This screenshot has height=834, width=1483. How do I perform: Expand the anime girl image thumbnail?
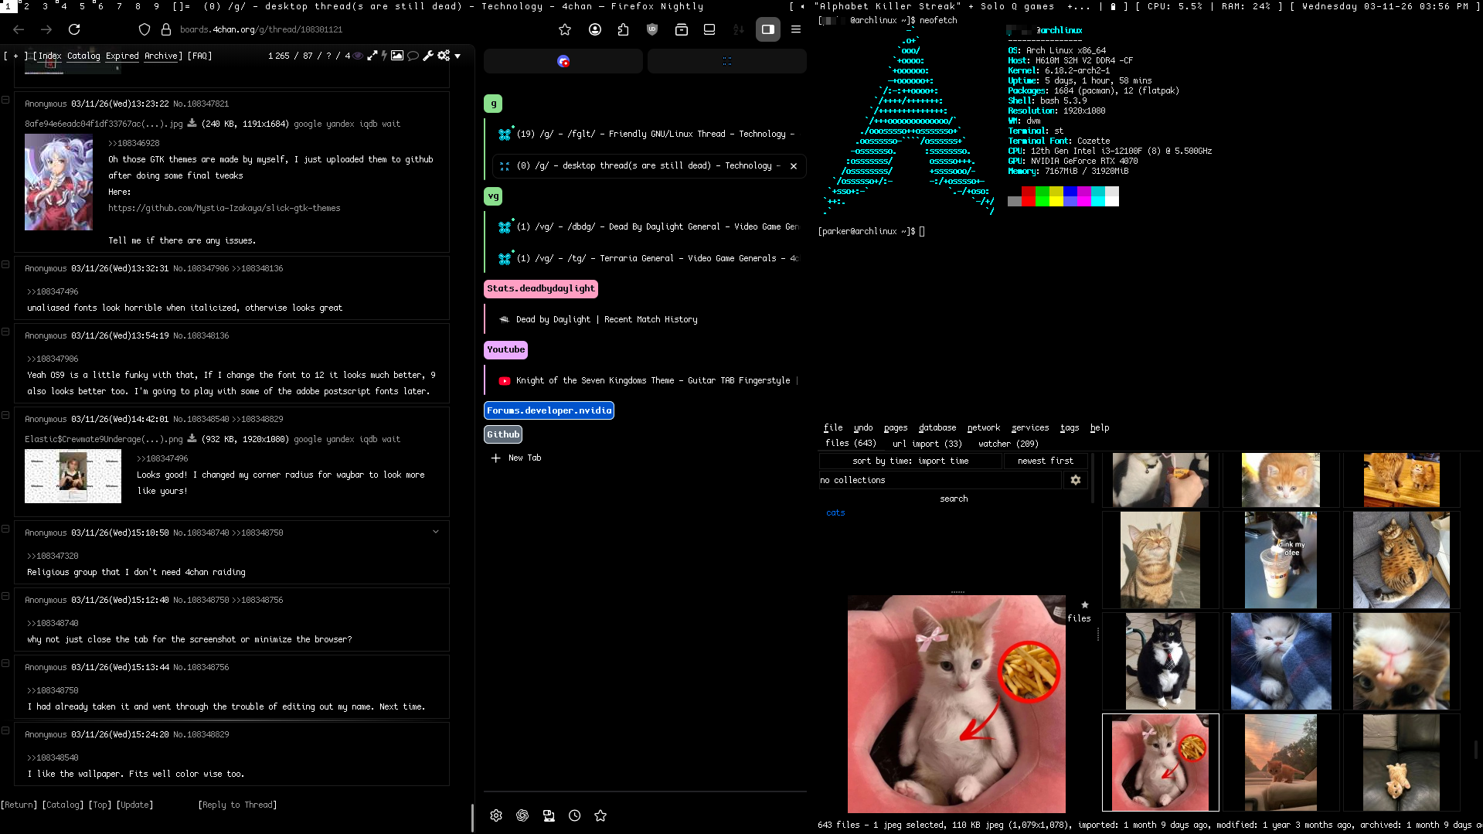pyautogui.click(x=59, y=182)
